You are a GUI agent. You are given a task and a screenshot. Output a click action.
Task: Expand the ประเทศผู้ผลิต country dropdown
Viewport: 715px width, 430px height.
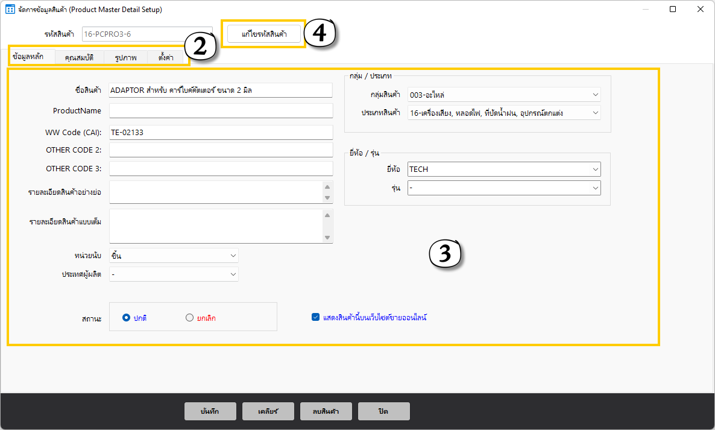click(174, 274)
